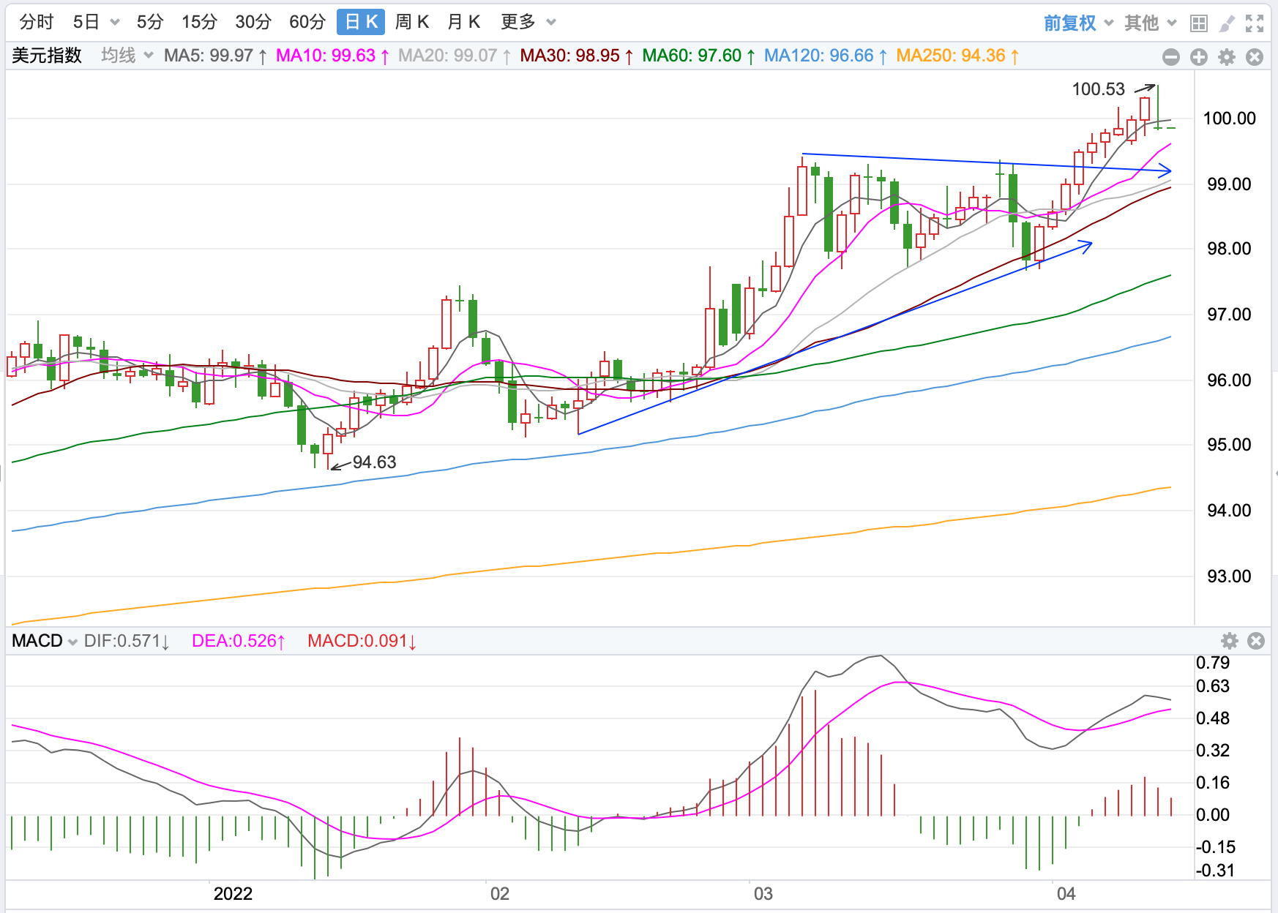Remove the MACD indicator panel
Viewport: 1278px width, 913px height.
click(x=1256, y=641)
